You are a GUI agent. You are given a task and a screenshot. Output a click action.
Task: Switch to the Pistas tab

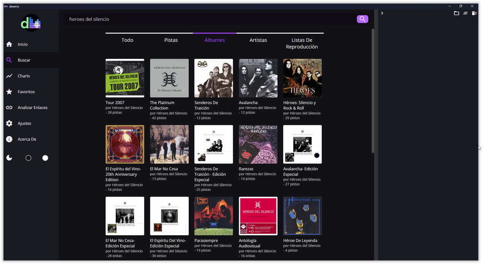[171, 40]
